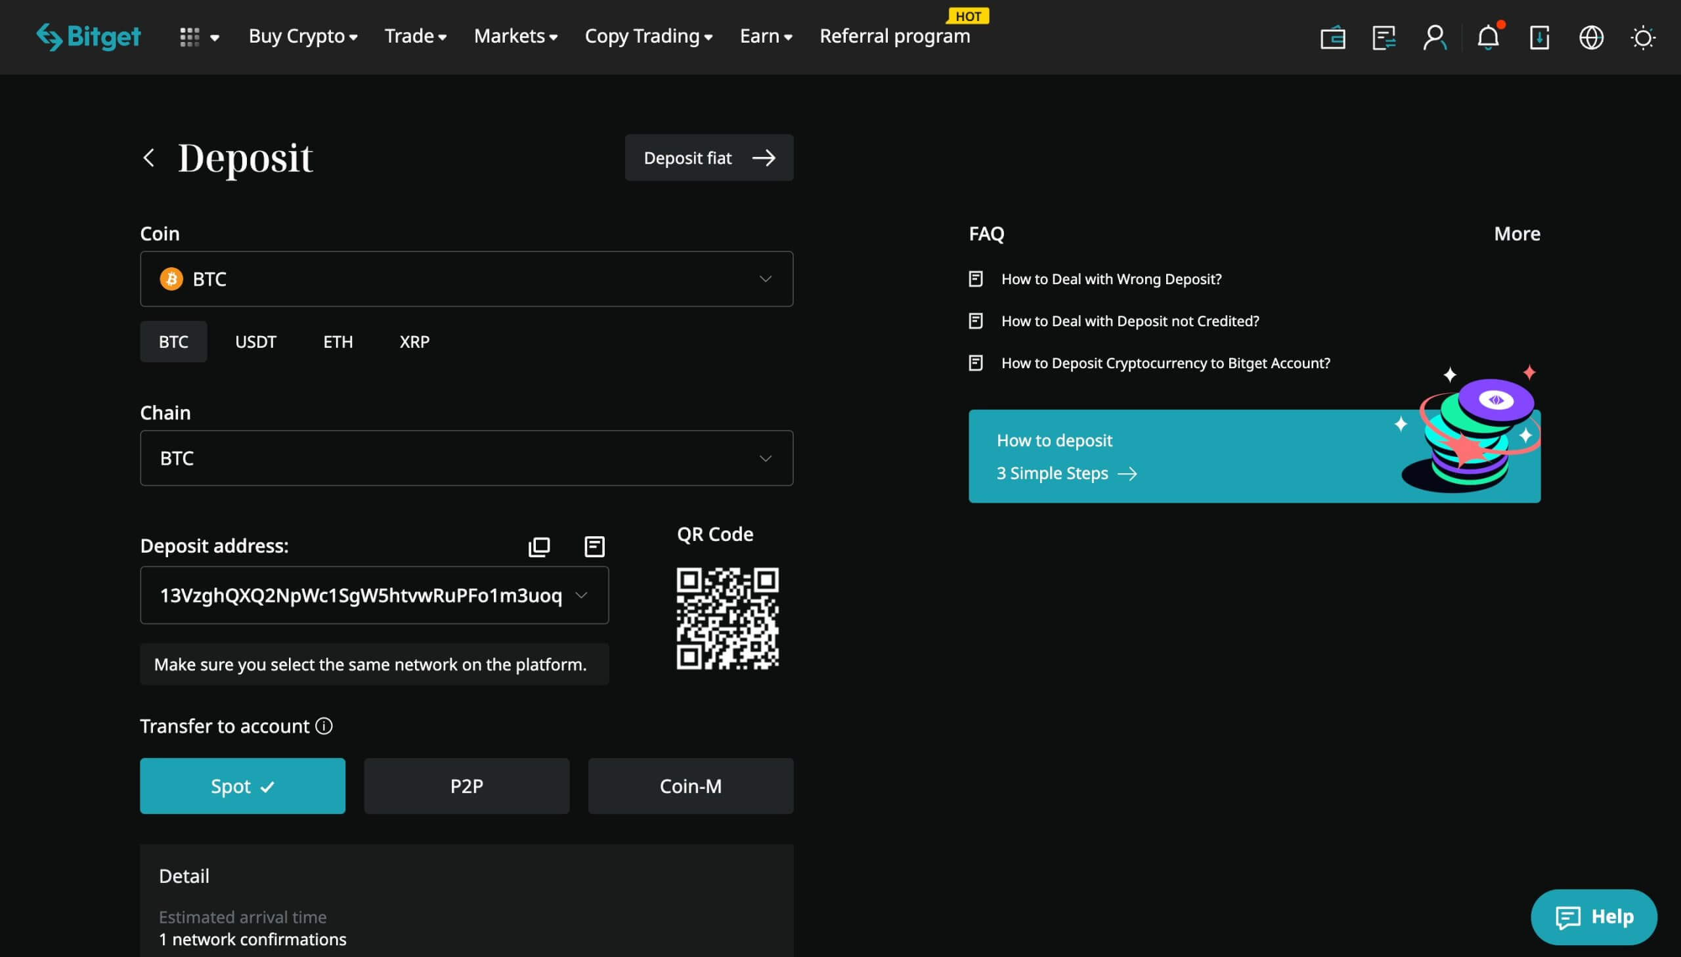
Task: Click document icon beside Deposit Cryptocurrency FAQ
Action: (x=976, y=363)
